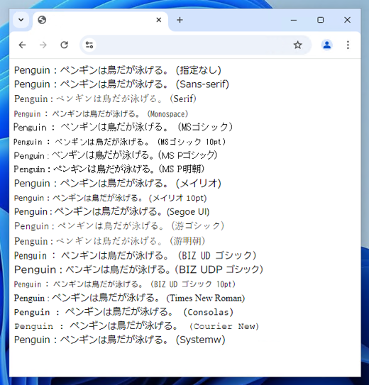Bookmark this page with the star
The width and height of the screenshot is (369, 385).
pos(297,45)
